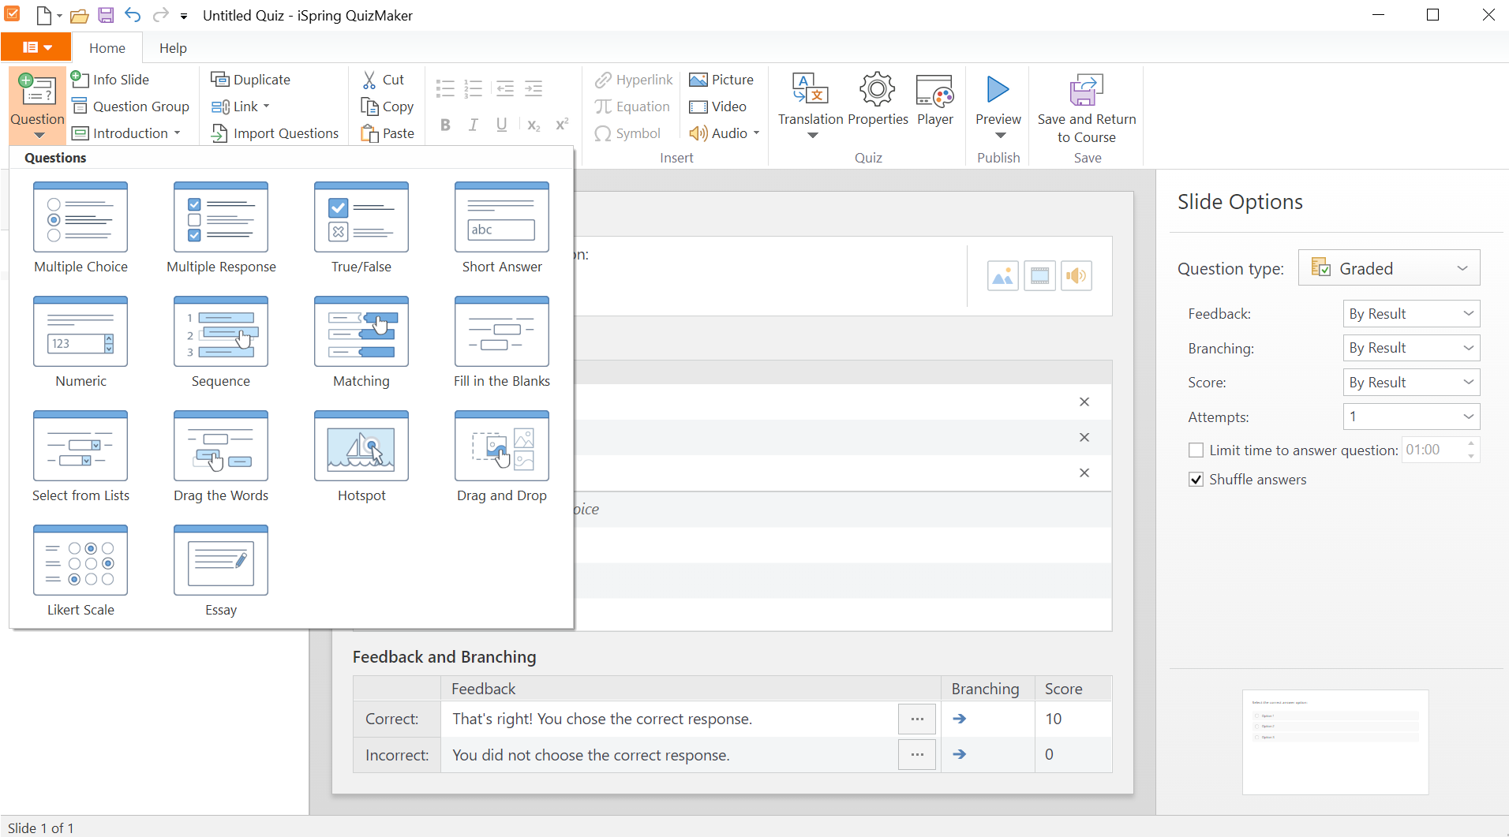Select the Multiple Choice question type
Screen dimensions: 1509x837
pos(81,228)
